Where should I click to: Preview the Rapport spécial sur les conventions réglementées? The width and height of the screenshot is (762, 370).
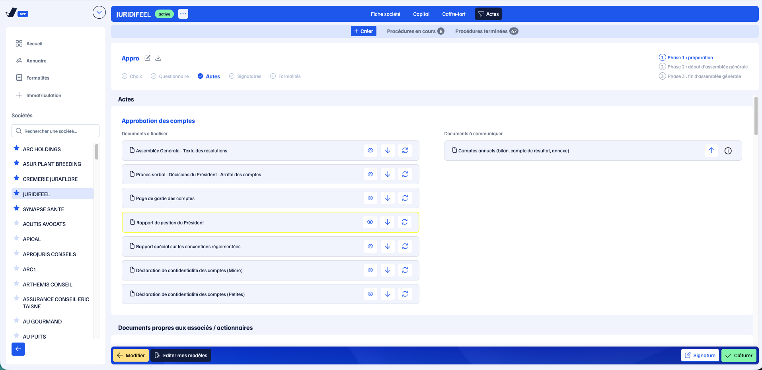click(370, 246)
